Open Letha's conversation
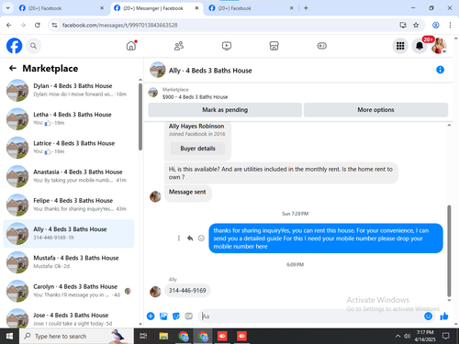Viewport: 459px width, 344px height. 69,118
